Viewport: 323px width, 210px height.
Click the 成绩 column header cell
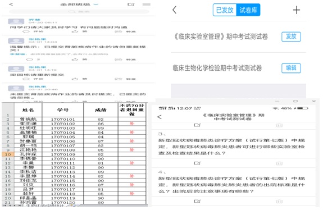click(x=101, y=110)
